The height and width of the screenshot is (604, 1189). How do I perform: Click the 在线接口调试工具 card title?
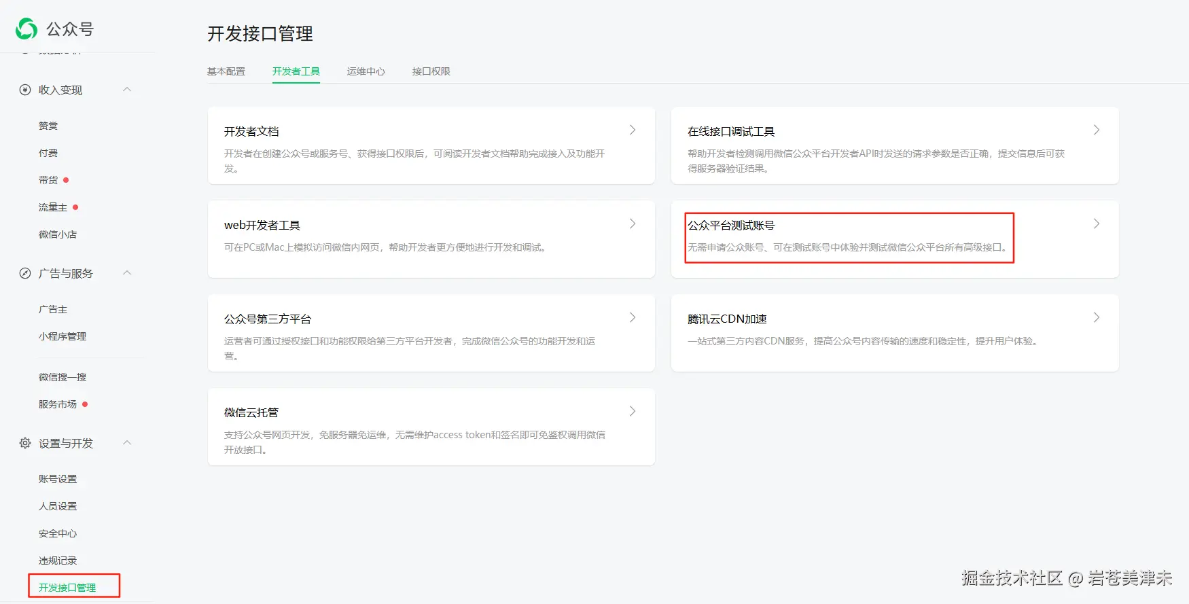point(731,131)
